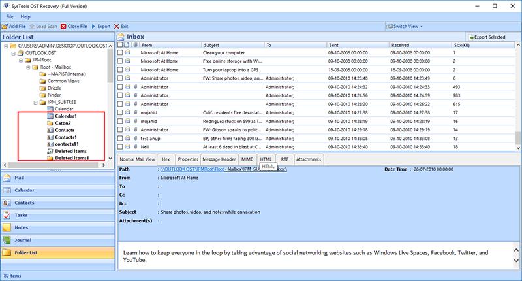Click the Finder folder icon
The width and height of the screenshot is (522, 281).
point(42,95)
